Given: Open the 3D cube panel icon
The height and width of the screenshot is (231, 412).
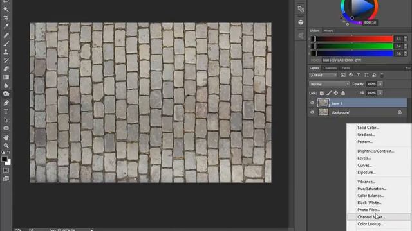Looking at the screenshot, I should point(301,22).
